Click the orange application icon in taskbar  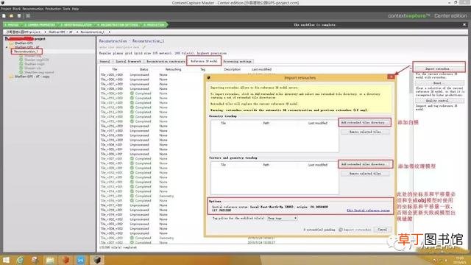pyautogui.click(x=65, y=260)
